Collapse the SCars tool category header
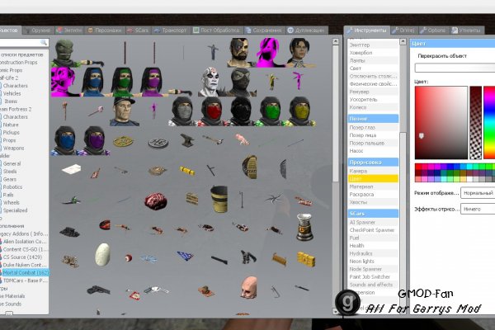The height and width of the screenshot is (330, 495). (373, 214)
